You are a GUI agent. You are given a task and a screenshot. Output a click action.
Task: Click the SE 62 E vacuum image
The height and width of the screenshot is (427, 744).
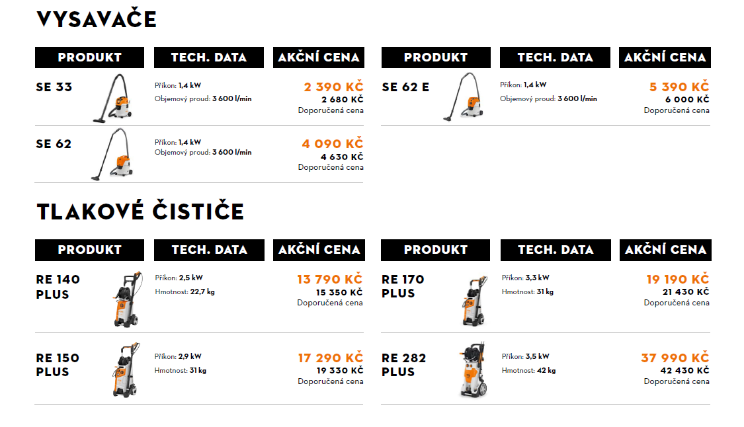(x=463, y=97)
